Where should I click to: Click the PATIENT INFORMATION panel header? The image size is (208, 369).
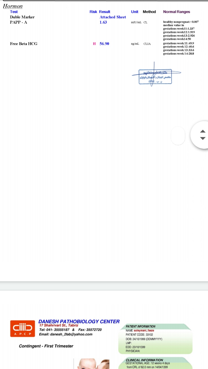coord(141,327)
